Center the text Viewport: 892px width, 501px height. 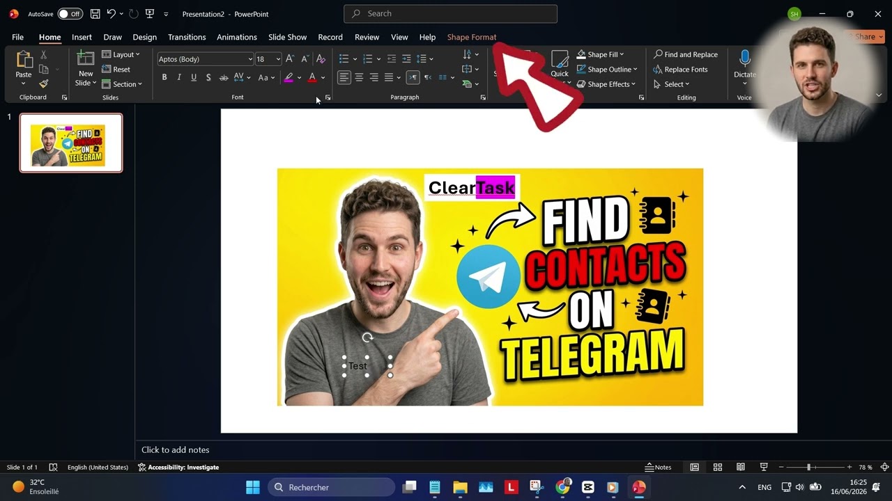point(359,77)
